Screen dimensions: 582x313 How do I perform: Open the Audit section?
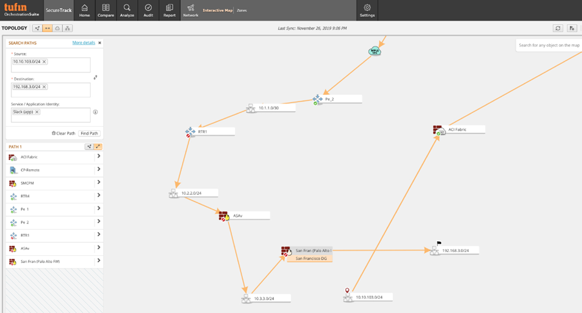point(148,10)
